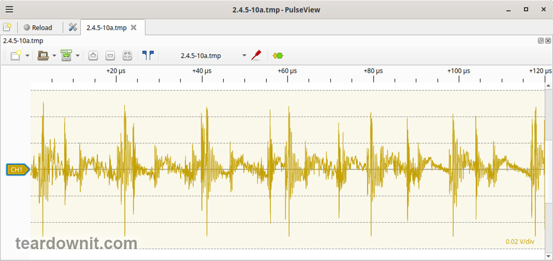The image size is (553, 261).
Task: Add a protocol decoder
Action: (x=278, y=55)
